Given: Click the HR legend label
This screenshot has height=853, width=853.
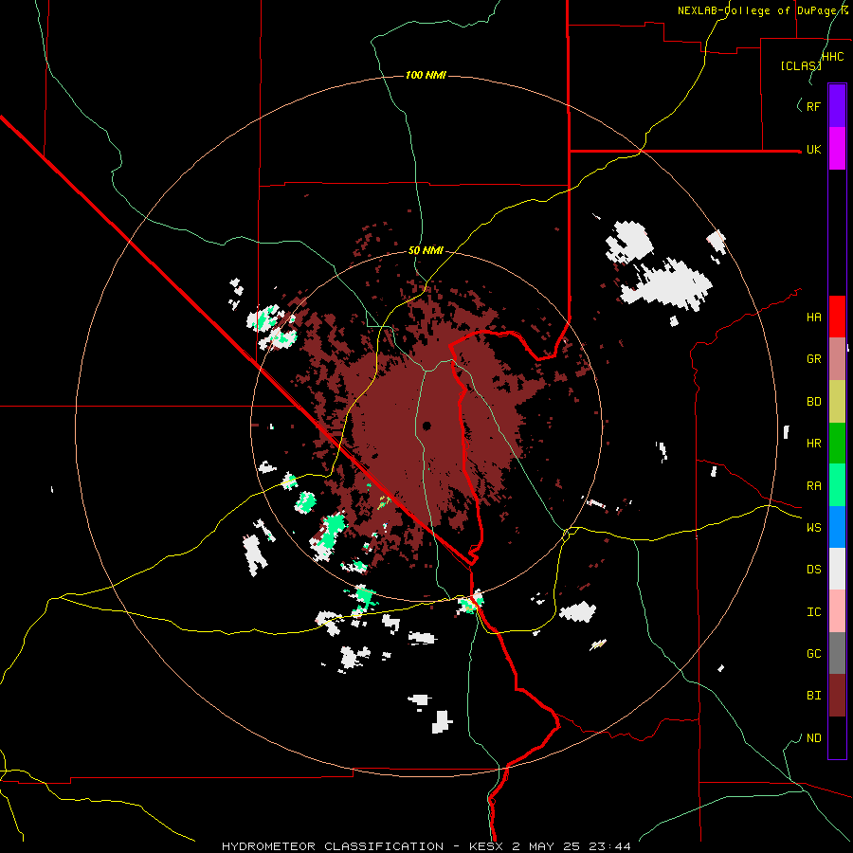Looking at the screenshot, I should tap(813, 444).
